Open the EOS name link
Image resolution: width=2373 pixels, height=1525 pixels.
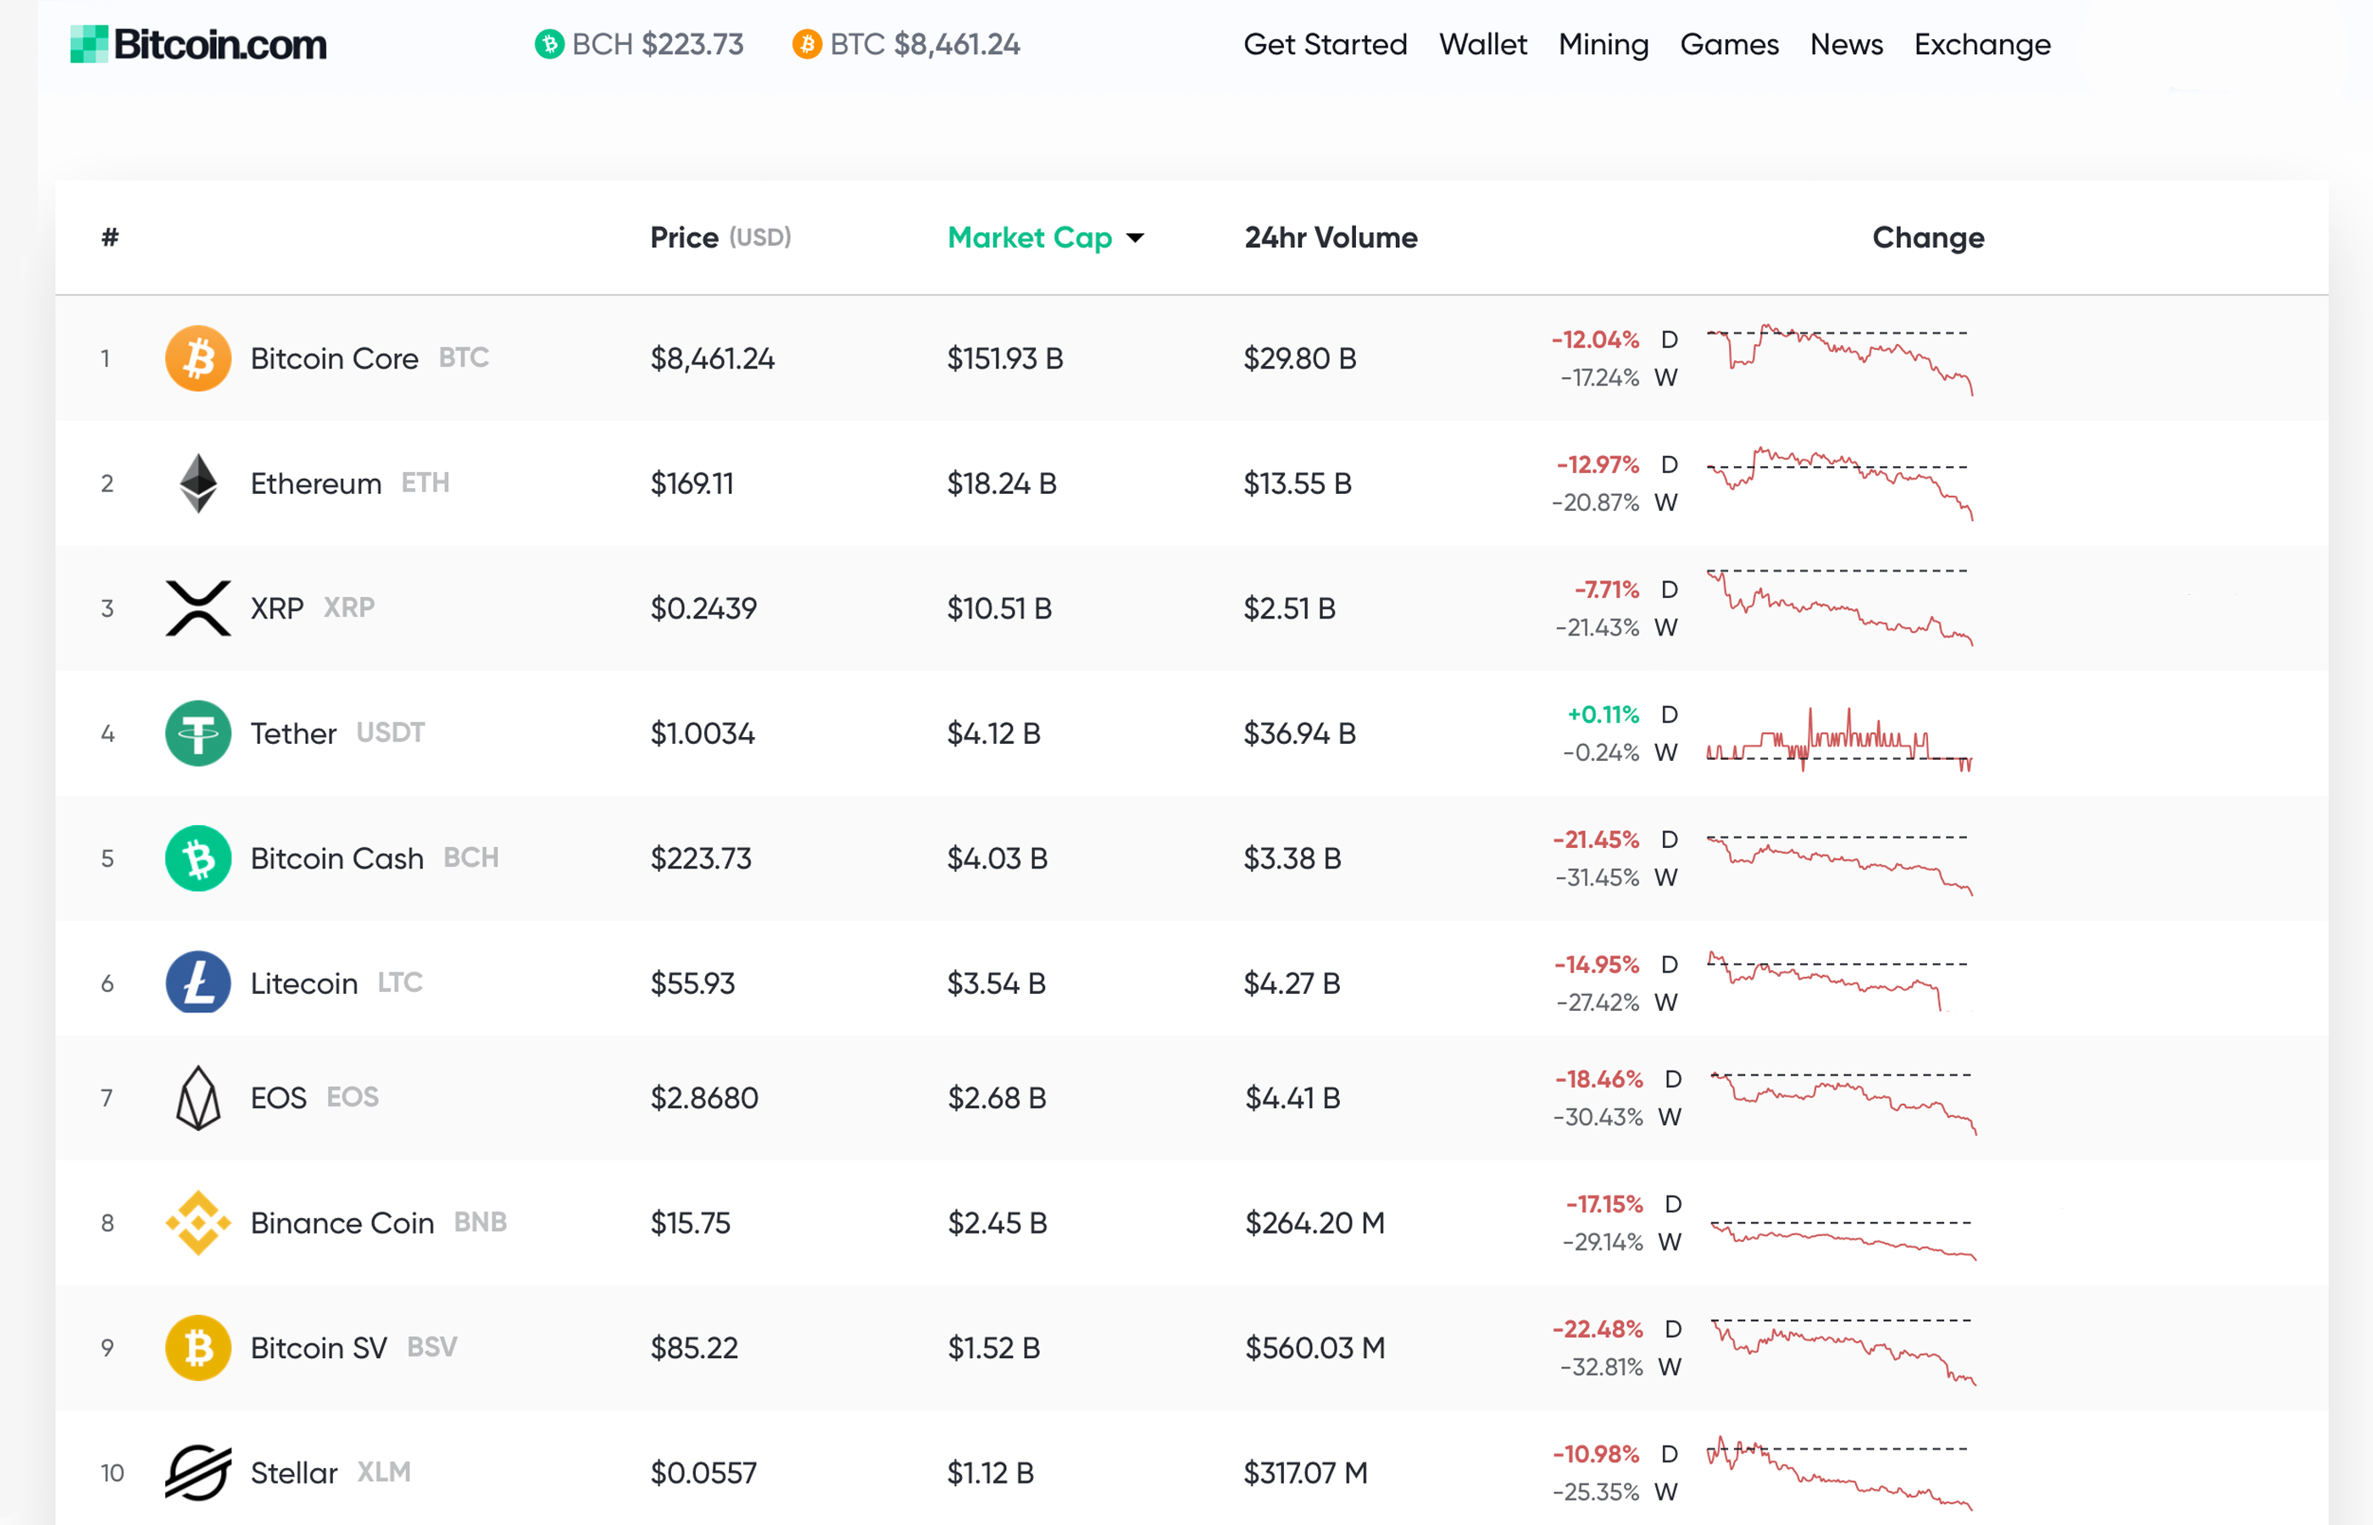[x=278, y=1097]
